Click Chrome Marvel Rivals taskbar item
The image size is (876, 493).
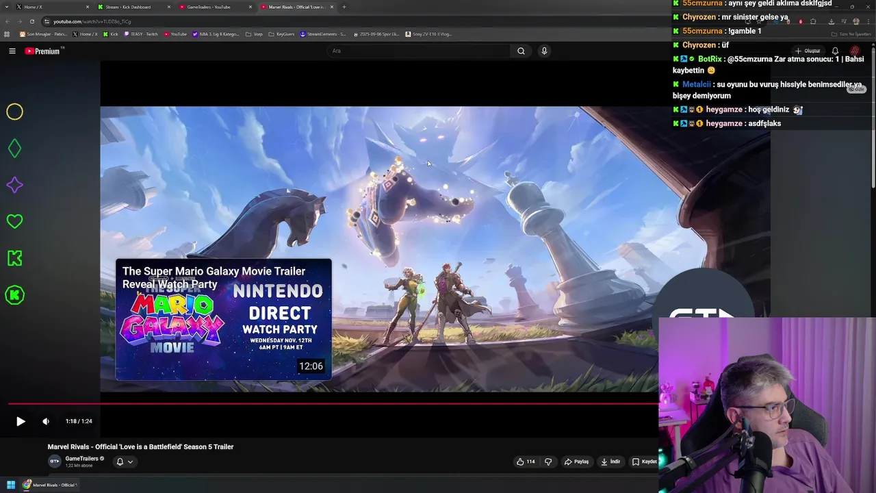point(51,485)
